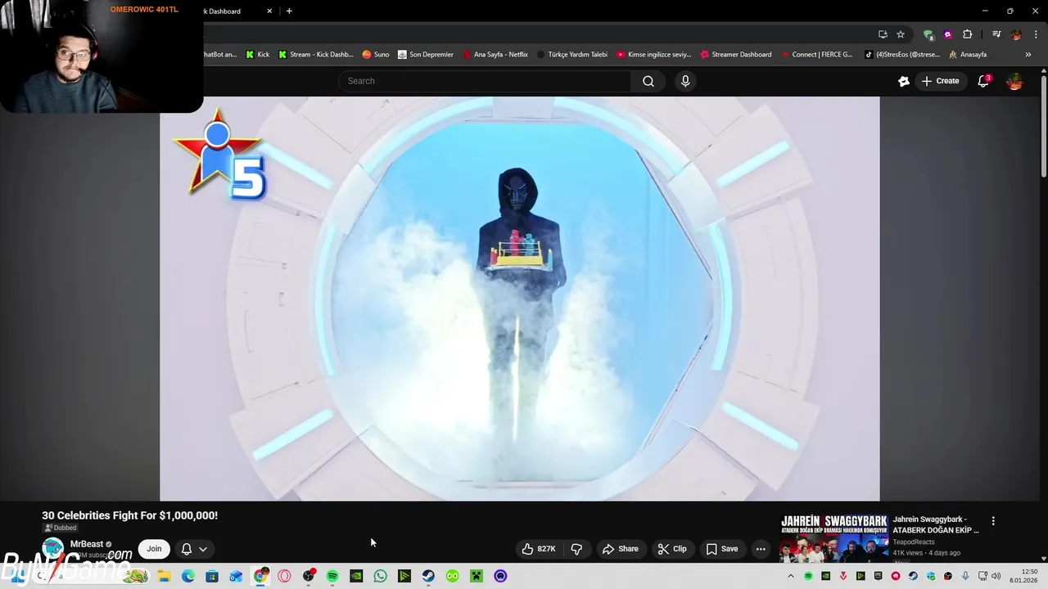Click into the YouTube Search field

(x=485, y=81)
